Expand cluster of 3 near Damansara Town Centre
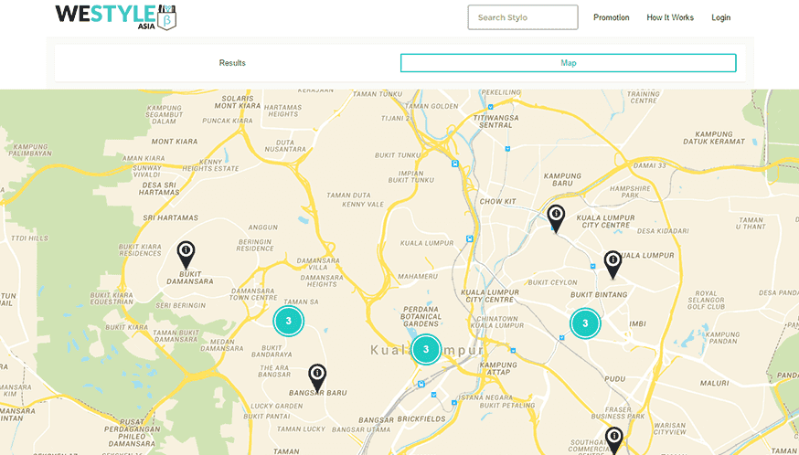 tap(288, 321)
